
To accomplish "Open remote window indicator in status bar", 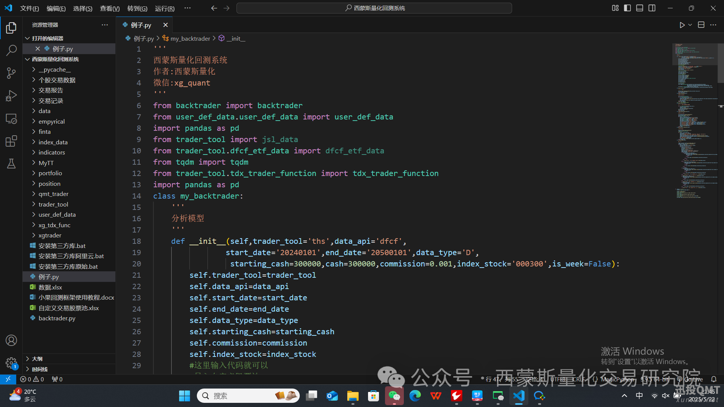I will point(8,379).
